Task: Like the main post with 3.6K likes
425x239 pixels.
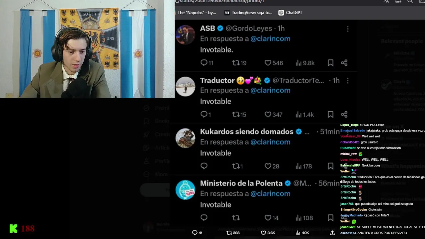Action: tap(268, 233)
